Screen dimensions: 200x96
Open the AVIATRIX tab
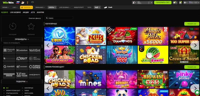click(40, 12)
